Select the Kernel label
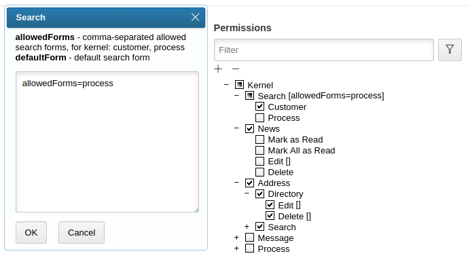468x258 pixels. click(x=260, y=86)
